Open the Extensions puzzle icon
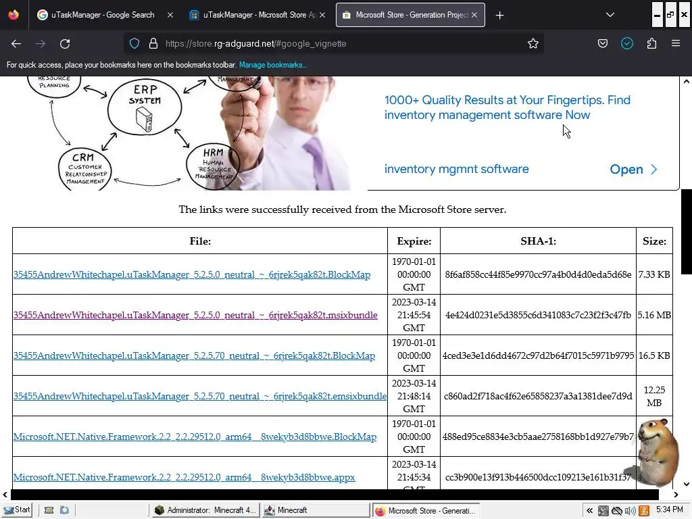The image size is (692, 519). coord(651,43)
